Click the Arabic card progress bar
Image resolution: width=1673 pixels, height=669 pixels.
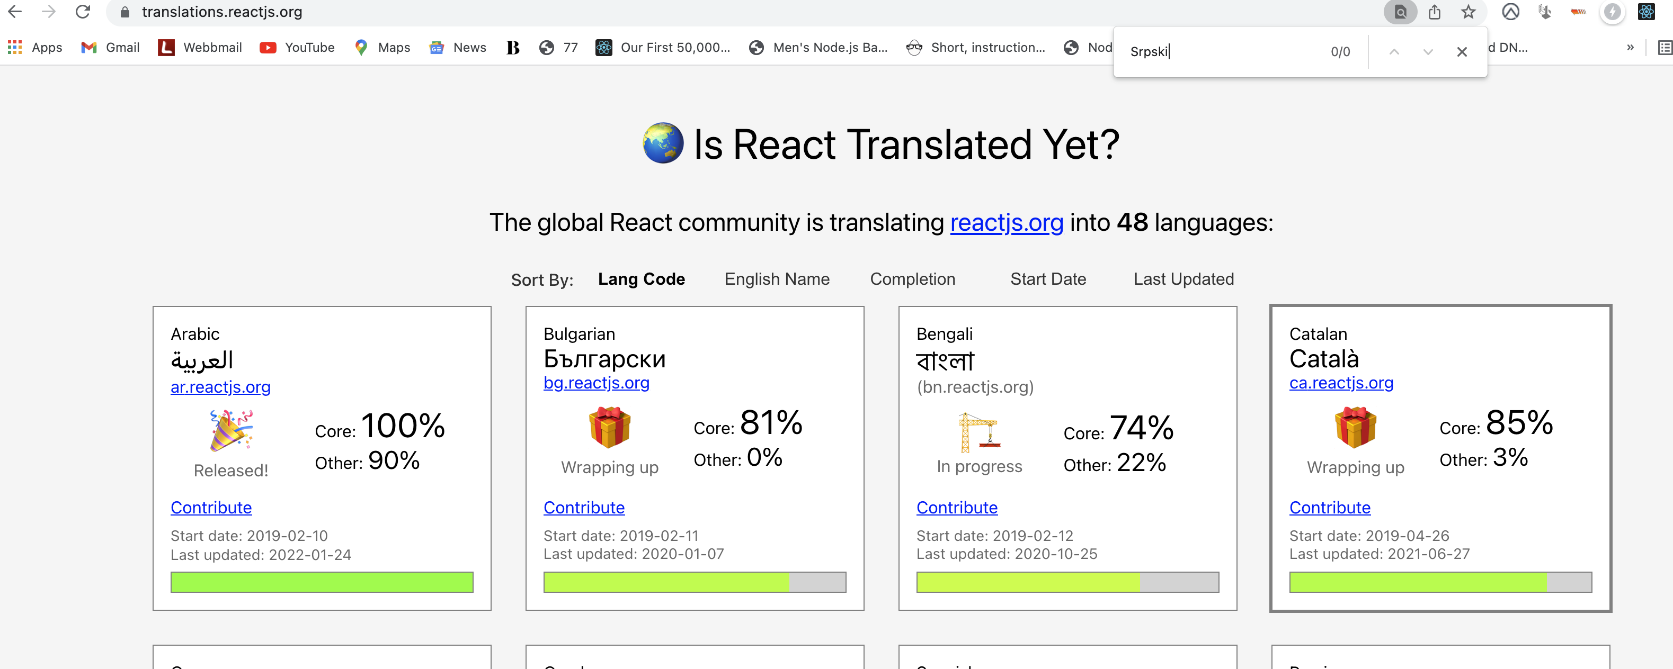click(x=322, y=582)
